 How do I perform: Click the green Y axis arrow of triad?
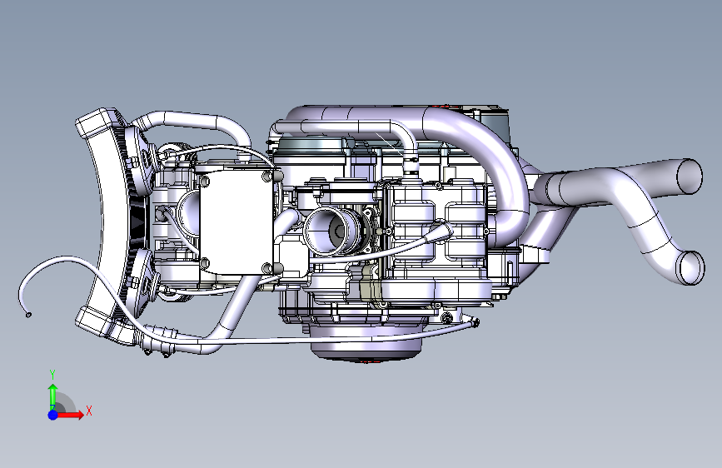point(52,396)
